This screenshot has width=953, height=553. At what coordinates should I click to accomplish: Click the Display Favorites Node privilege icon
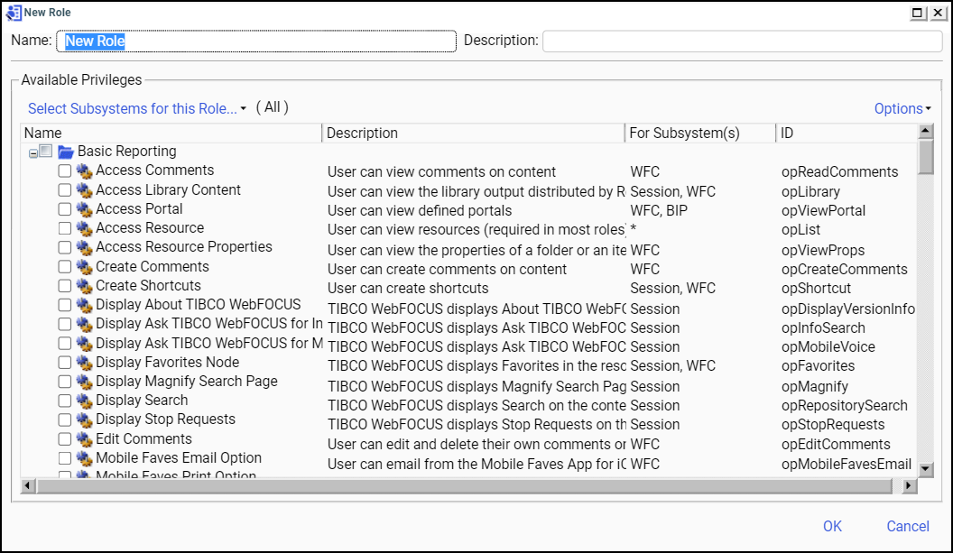coord(85,363)
